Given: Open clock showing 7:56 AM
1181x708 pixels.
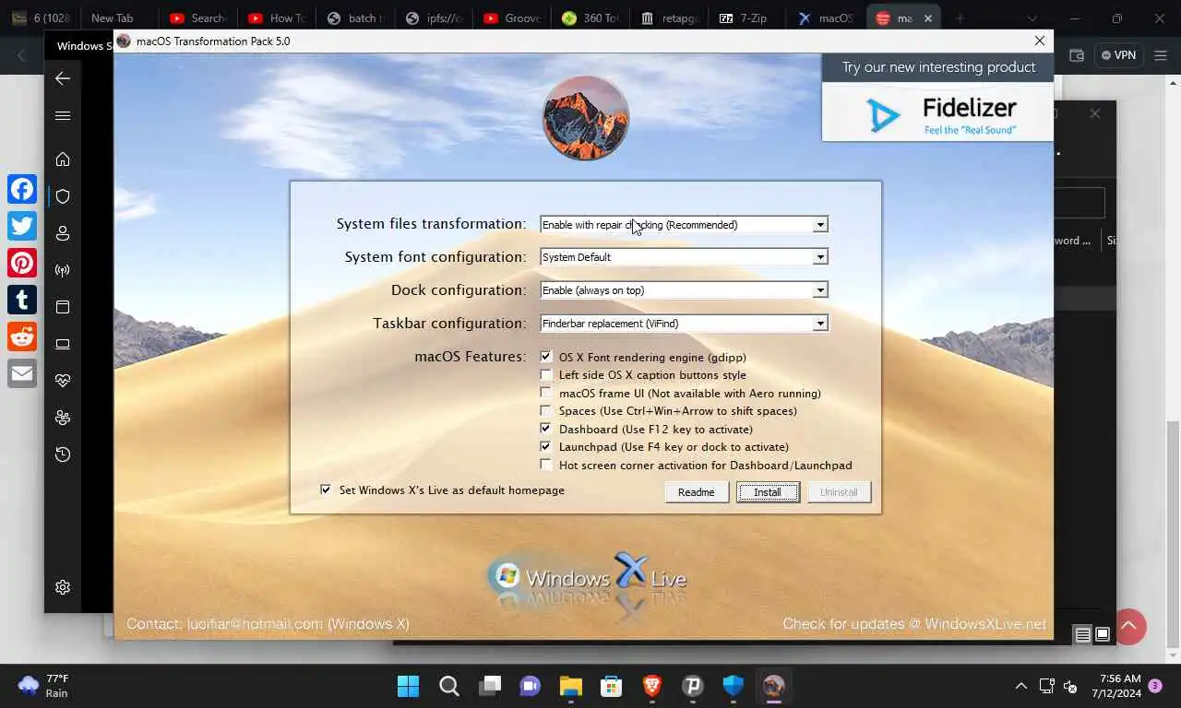Looking at the screenshot, I should point(1116,686).
